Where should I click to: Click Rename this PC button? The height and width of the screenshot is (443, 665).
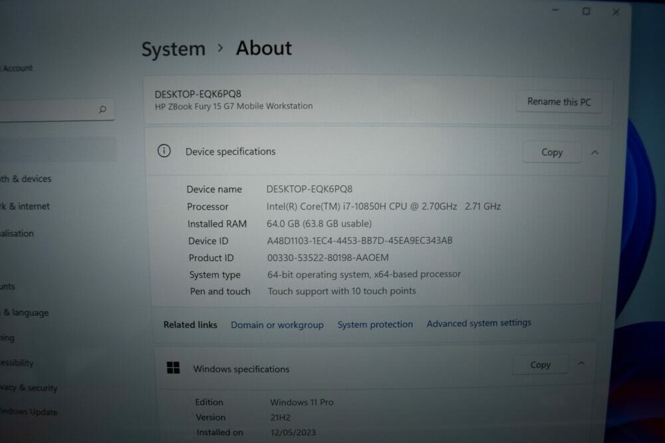[559, 102]
